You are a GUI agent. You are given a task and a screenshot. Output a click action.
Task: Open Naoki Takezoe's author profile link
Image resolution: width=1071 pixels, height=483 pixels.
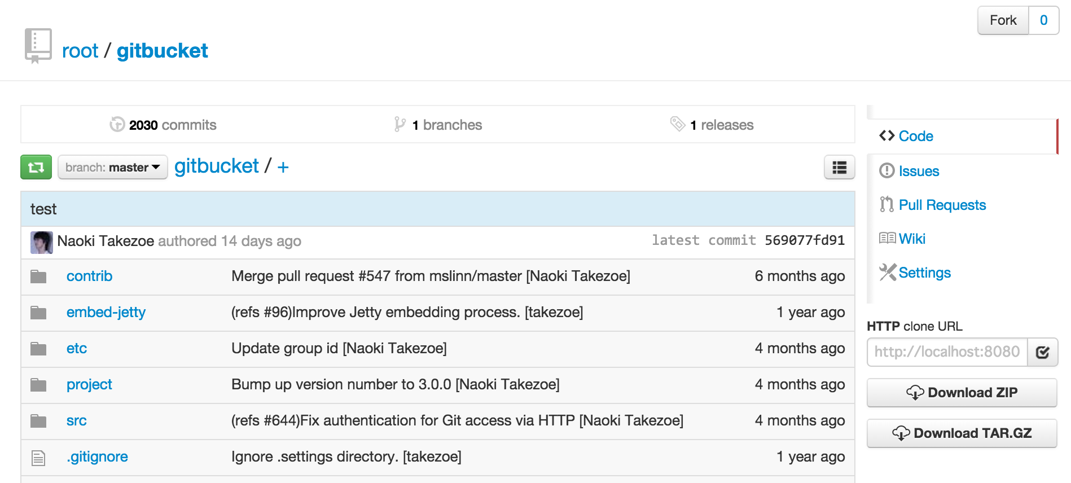[x=106, y=241]
